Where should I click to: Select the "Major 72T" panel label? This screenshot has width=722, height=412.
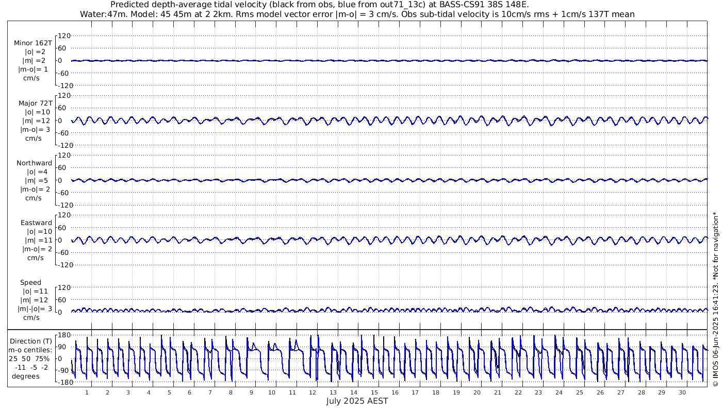[36, 103]
